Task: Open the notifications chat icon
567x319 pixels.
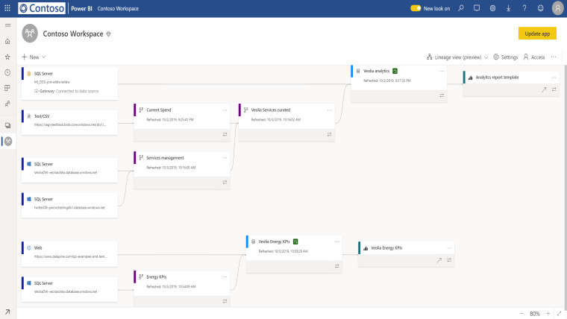Action: [477, 8]
